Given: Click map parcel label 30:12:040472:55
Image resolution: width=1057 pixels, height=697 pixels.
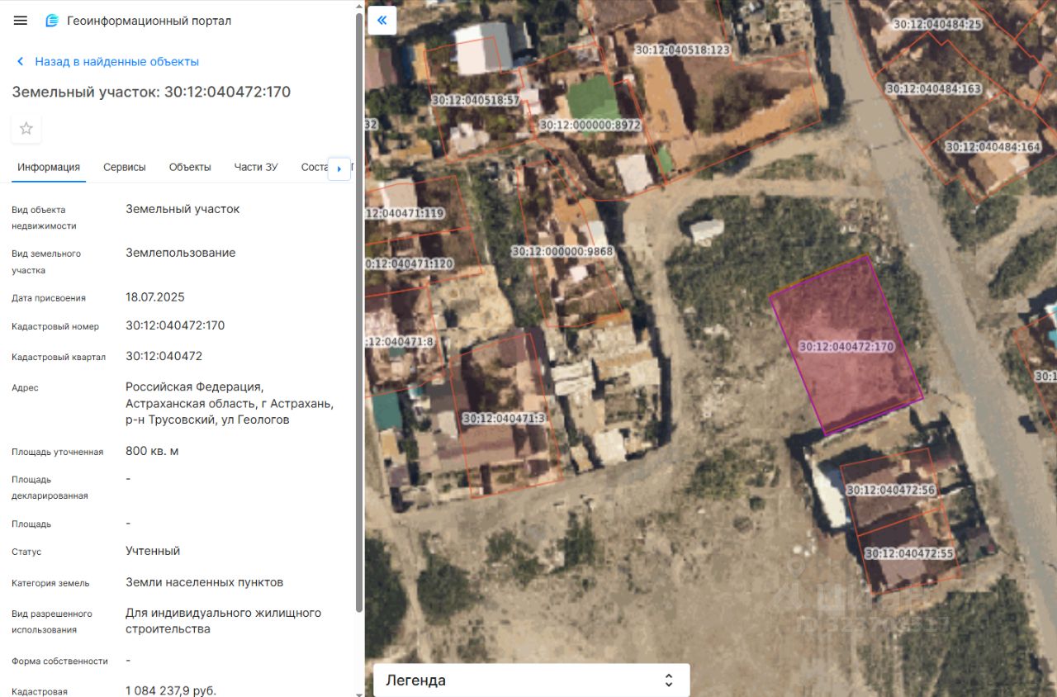Looking at the screenshot, I should [908, 553].
